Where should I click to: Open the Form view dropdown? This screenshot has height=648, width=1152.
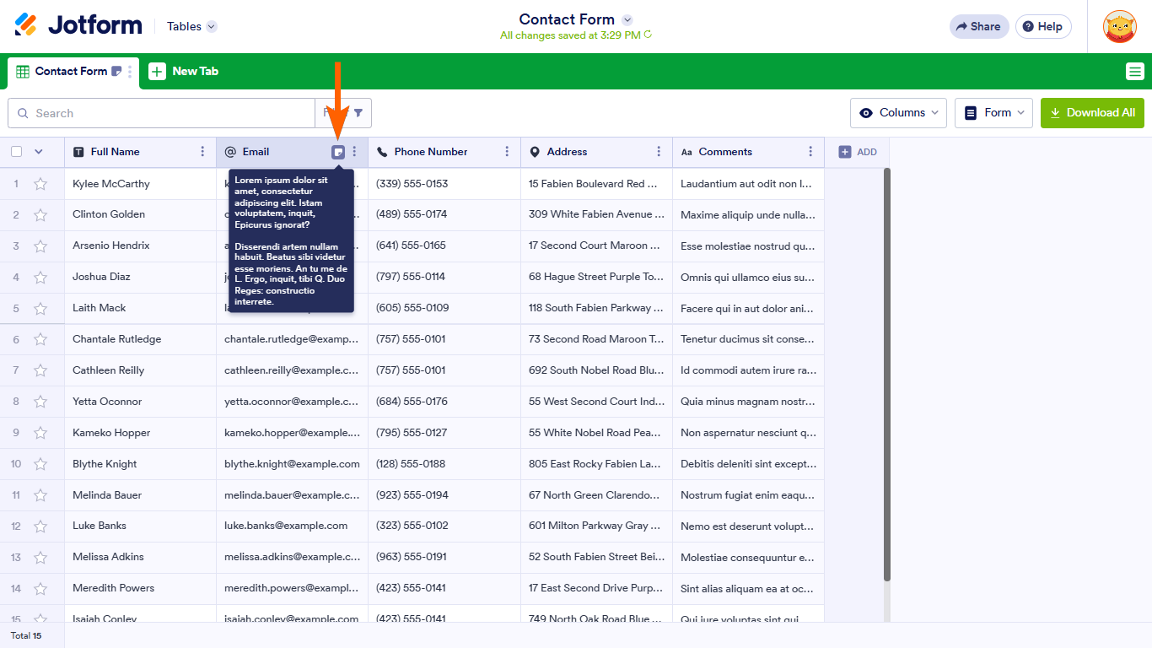[993, 113]
